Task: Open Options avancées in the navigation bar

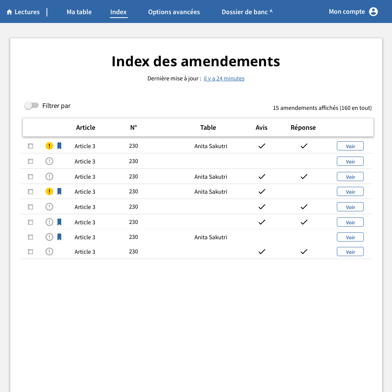Action: [x=174, y=12]
